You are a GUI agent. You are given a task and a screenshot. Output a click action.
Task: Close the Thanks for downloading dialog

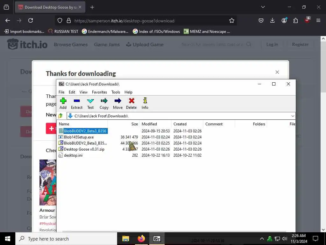point(277,72)
